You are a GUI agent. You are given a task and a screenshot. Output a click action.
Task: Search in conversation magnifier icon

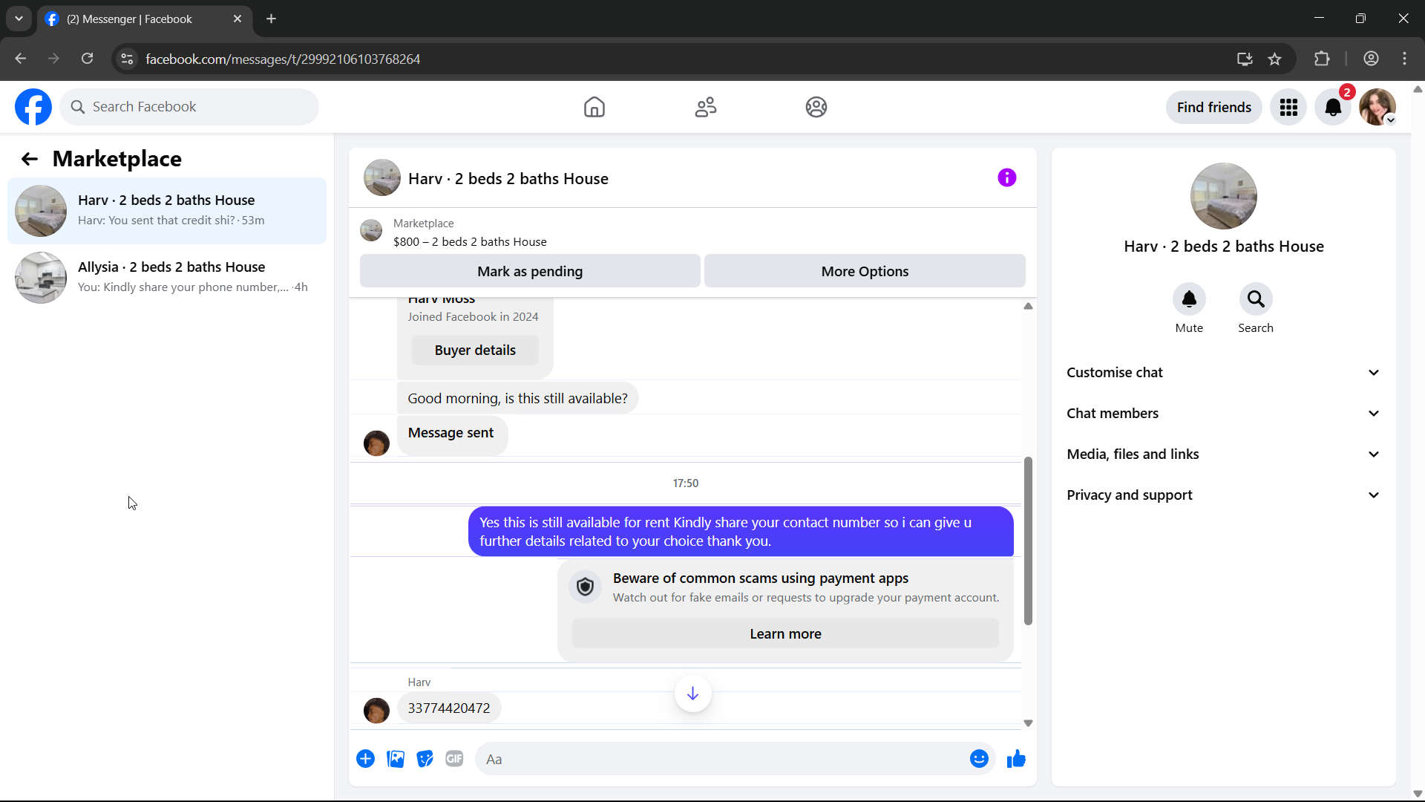point(1256,299)
